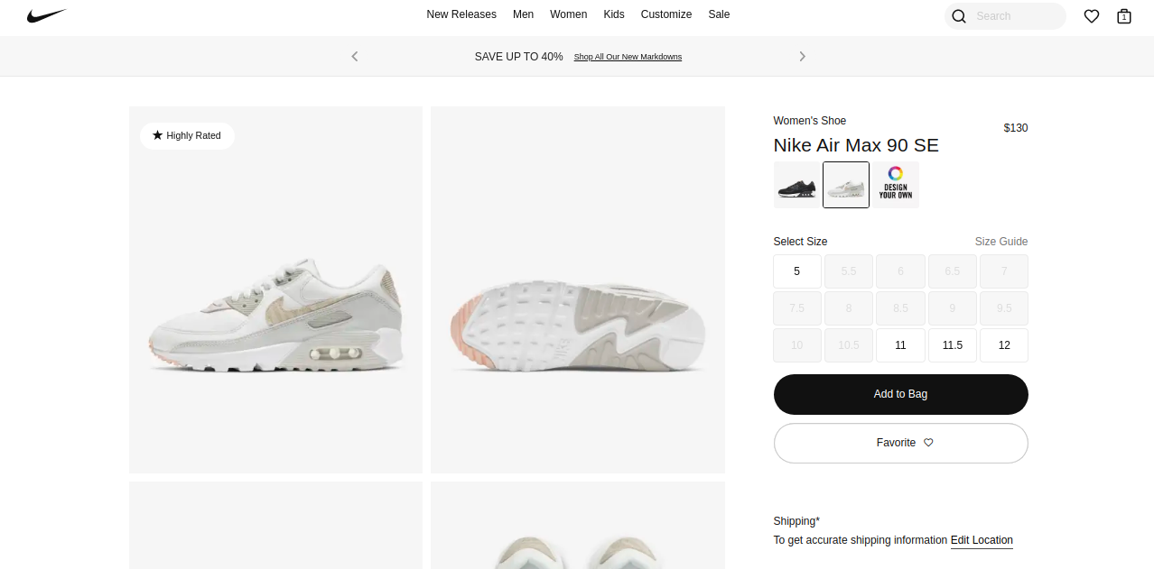
Task: Open the shopping bag icon
Action: click(x=1123, y=16)
